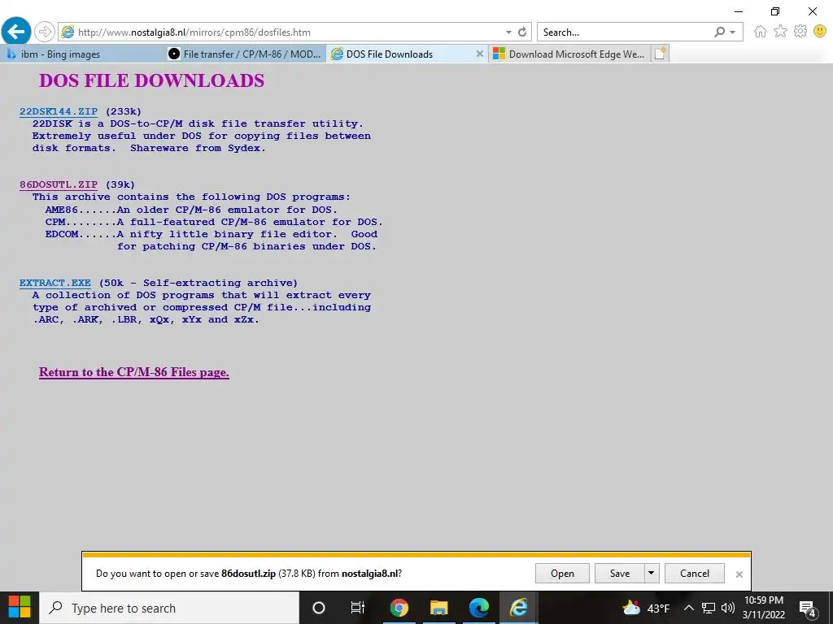Image resolution: width=833 pixels, height=624 pixels.
Task: Open the clock showing 10:59 PM
Action: [763, 608]
